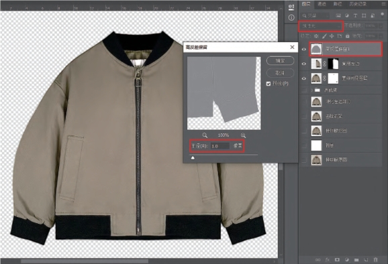Prevent artboard auto-nesting lock icon
Image resolution: width=388 pixels, height=264 pixels.
point(340,36)
